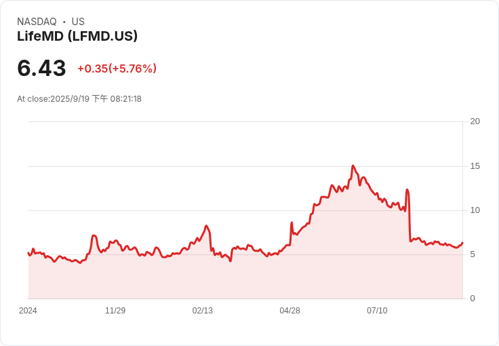The height and width of the screenshot is (346, 499).
Task: Select the 07/10 date marker
Action: (377, 311)
